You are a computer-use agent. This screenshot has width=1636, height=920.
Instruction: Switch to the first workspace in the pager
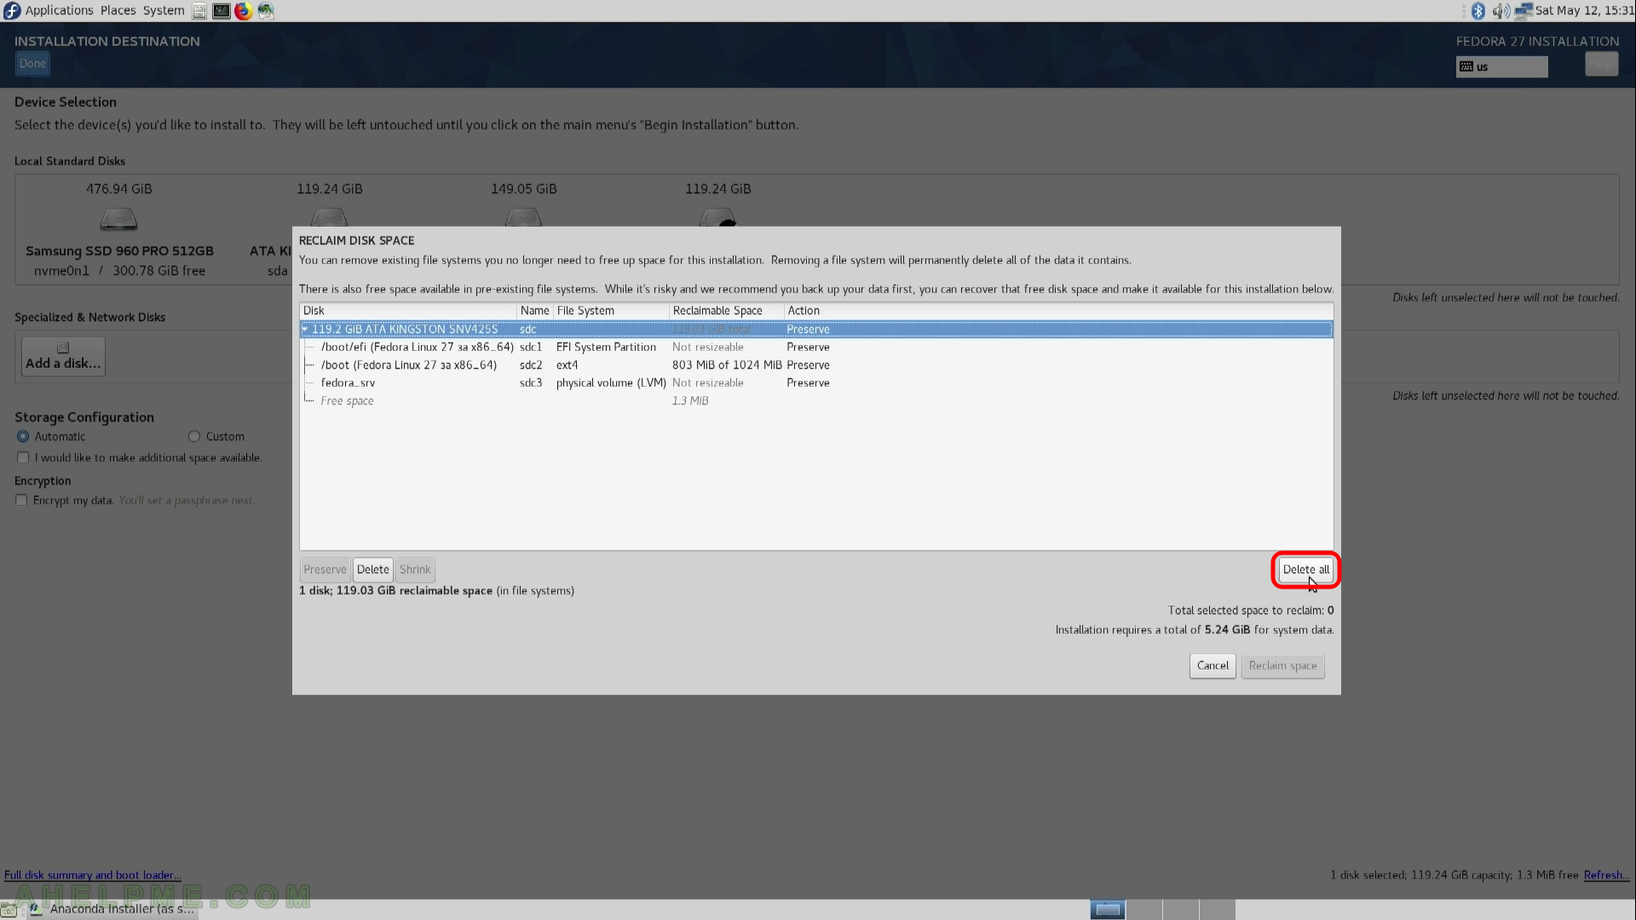point(1108,910)
